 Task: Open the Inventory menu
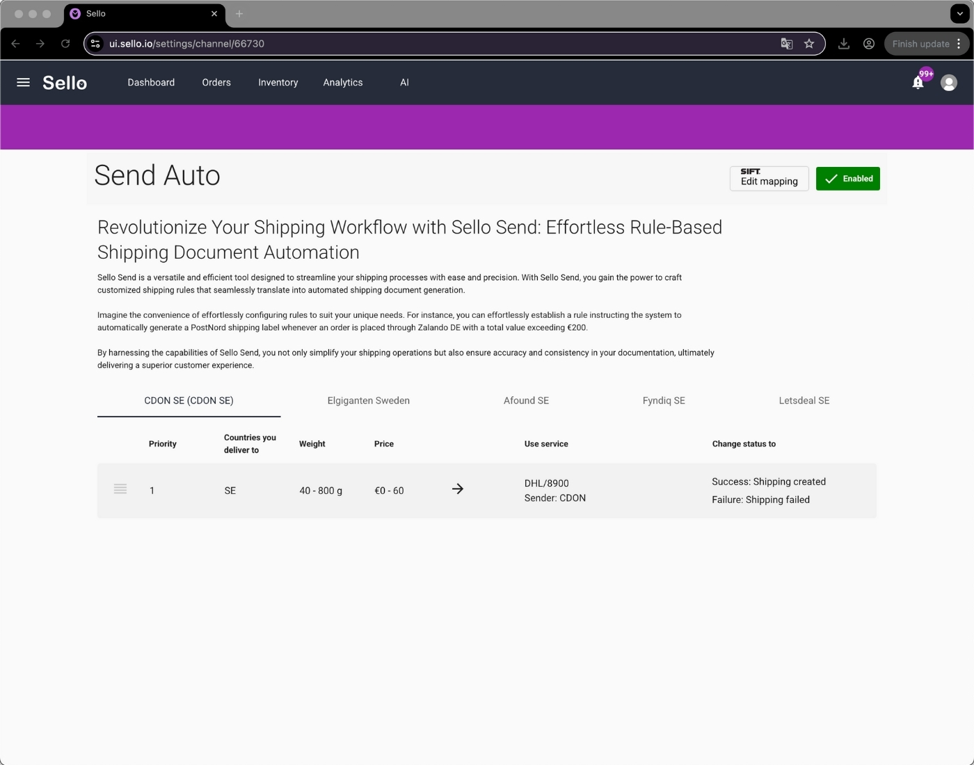(278, 82)
